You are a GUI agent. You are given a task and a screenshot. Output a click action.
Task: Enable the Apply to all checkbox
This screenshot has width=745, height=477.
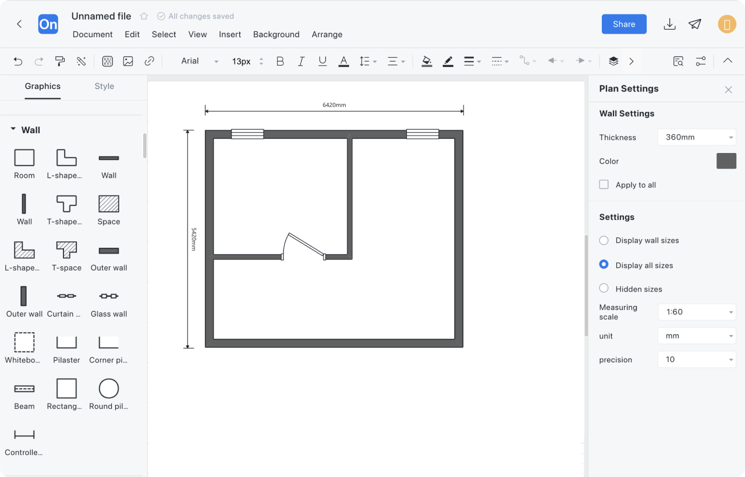pos(604,184)
